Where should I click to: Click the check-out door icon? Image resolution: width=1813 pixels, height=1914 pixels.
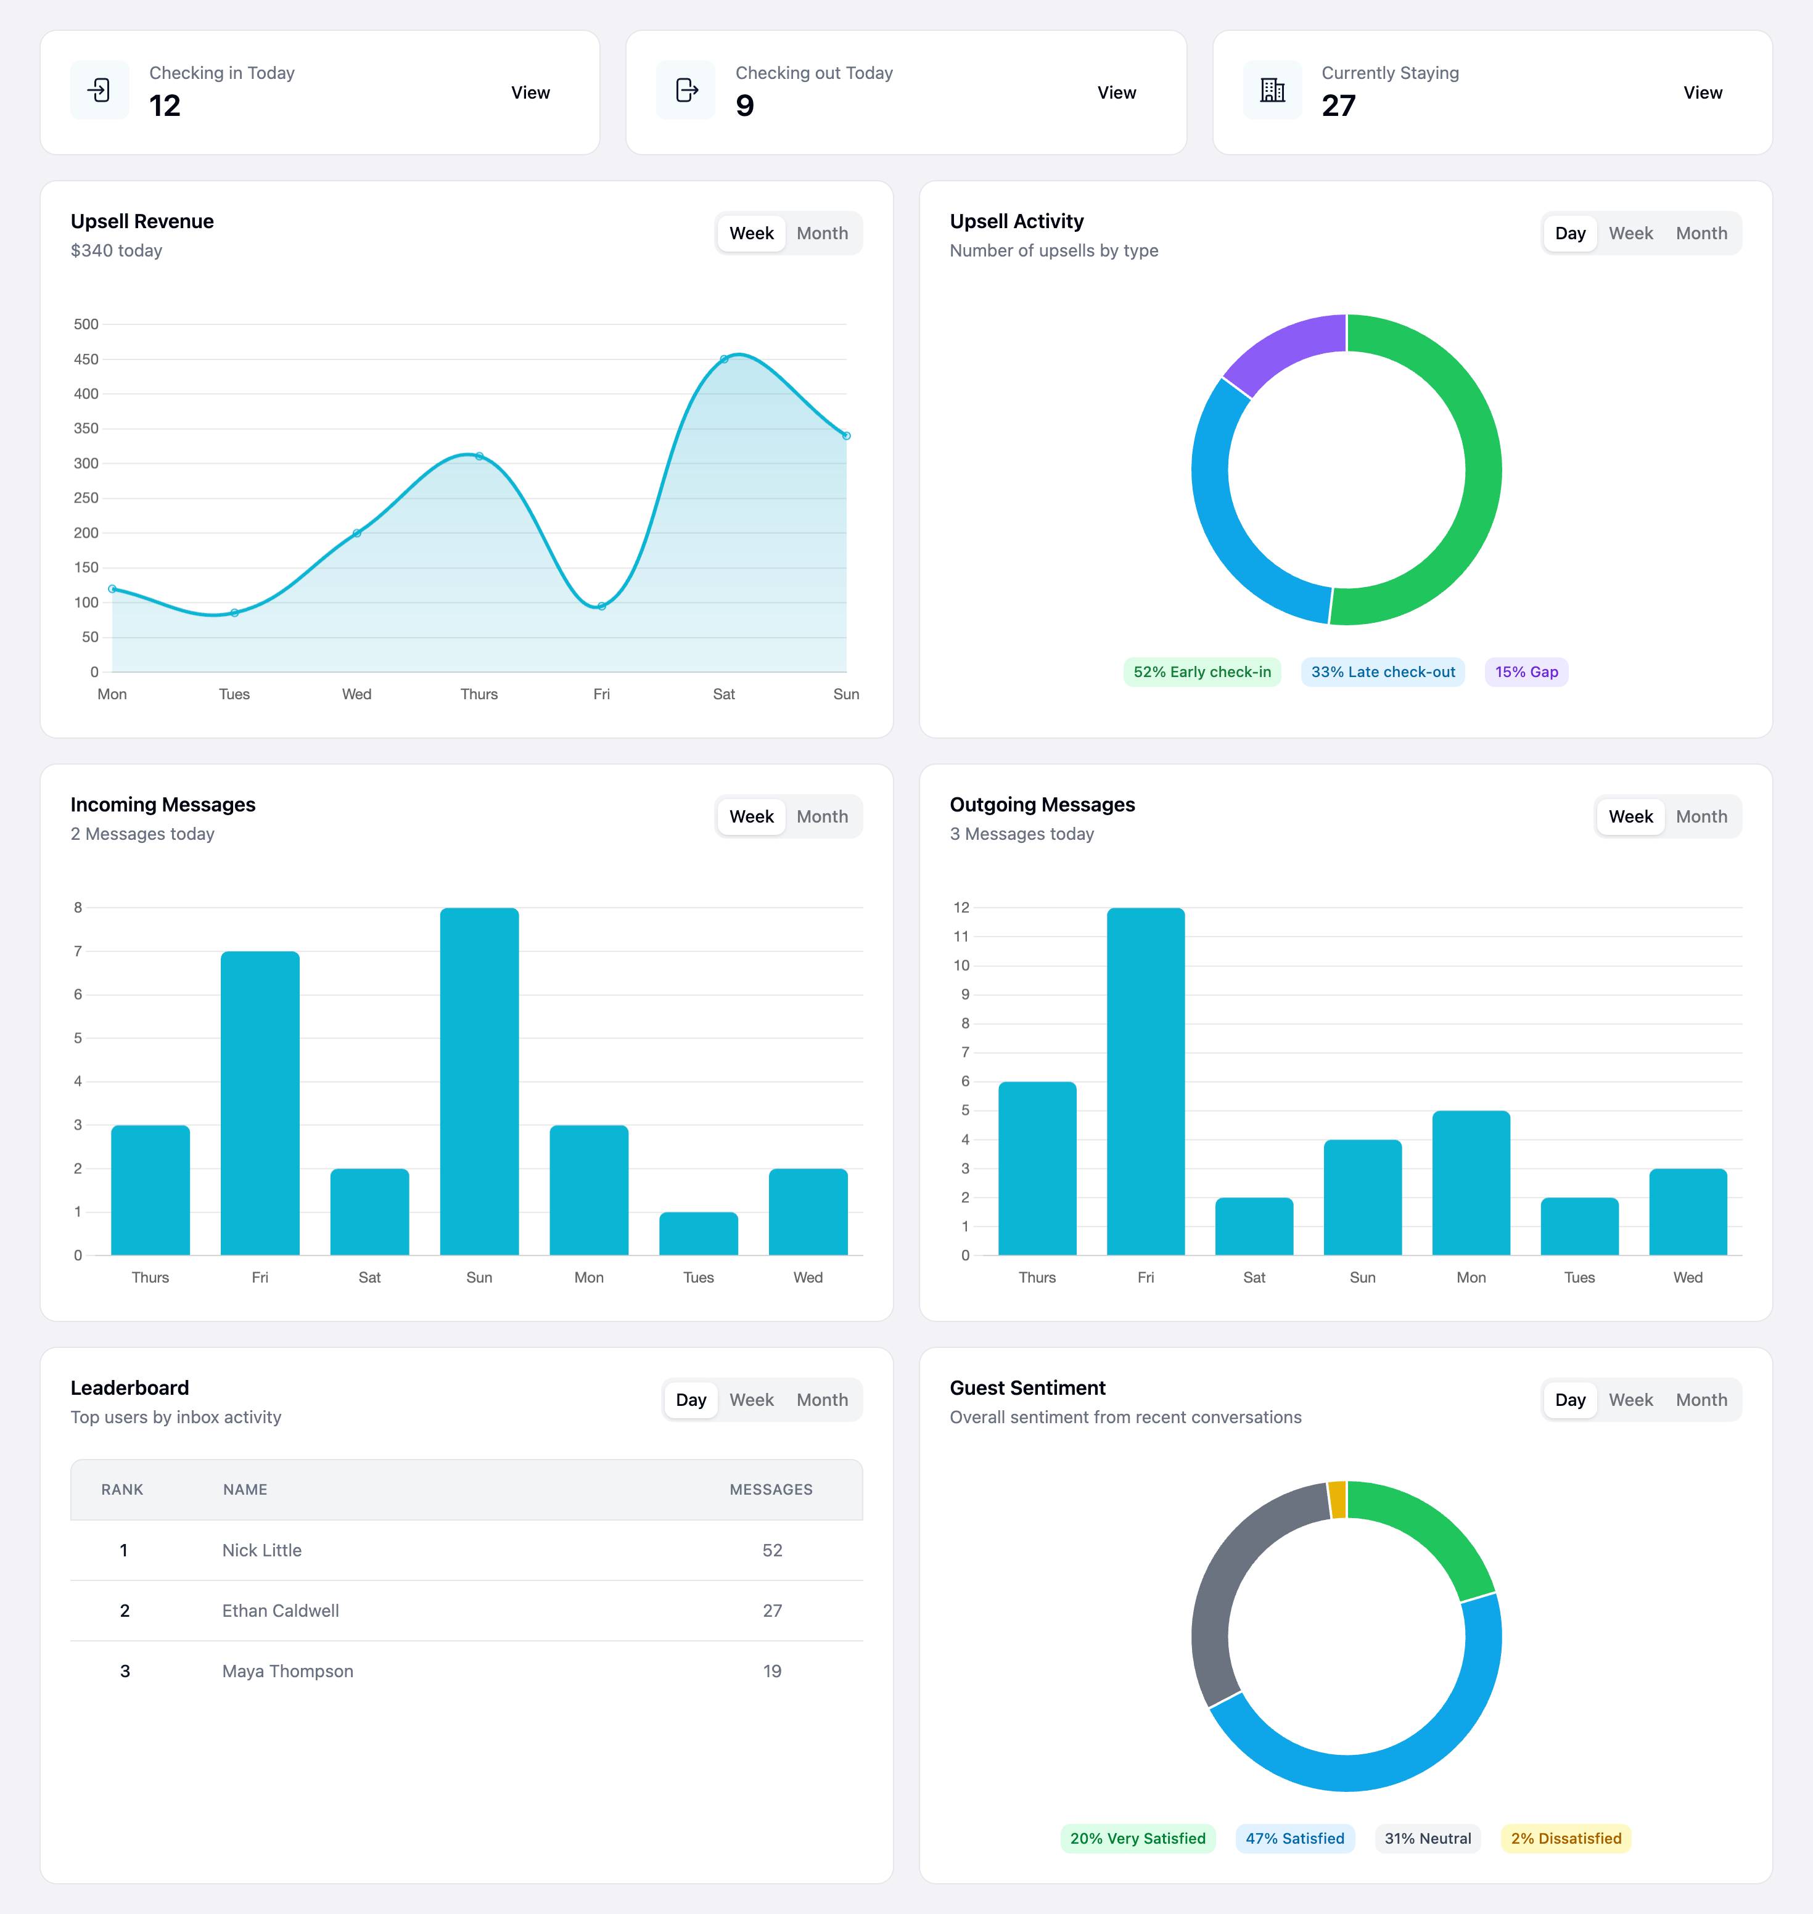[x=685, y=90]
